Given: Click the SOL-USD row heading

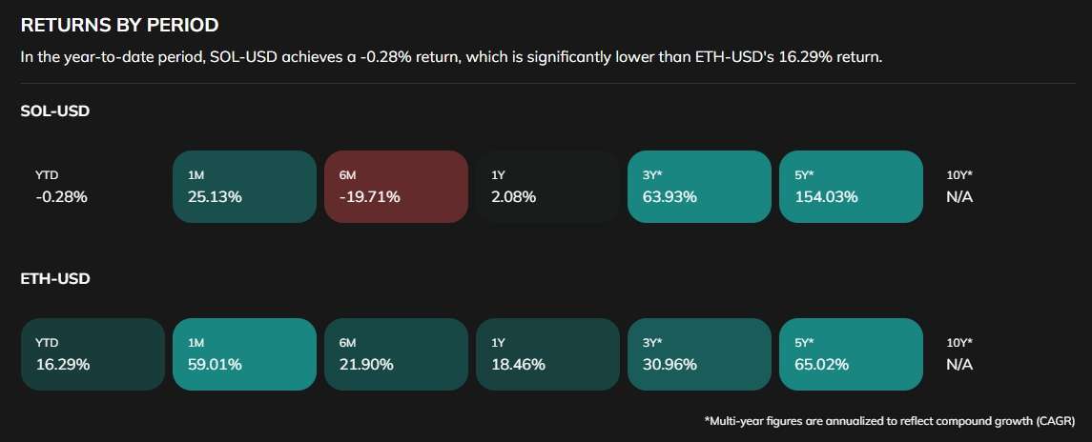Looking at the screenshot, I should point(55,111).
